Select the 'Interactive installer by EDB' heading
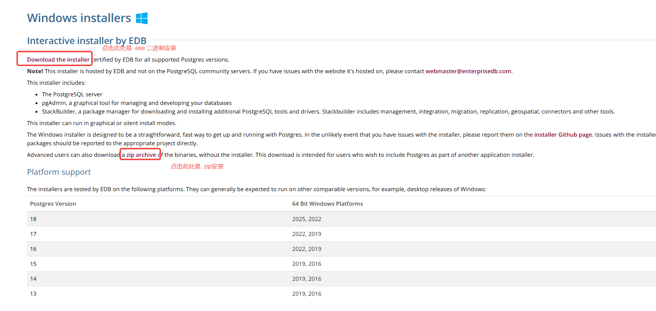Screen dimensions: 656x311 pos(87,41)
